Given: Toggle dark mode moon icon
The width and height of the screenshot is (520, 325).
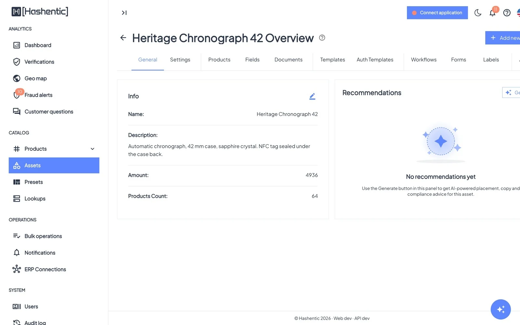Looking at the screenshot, I should coord(478,13).
